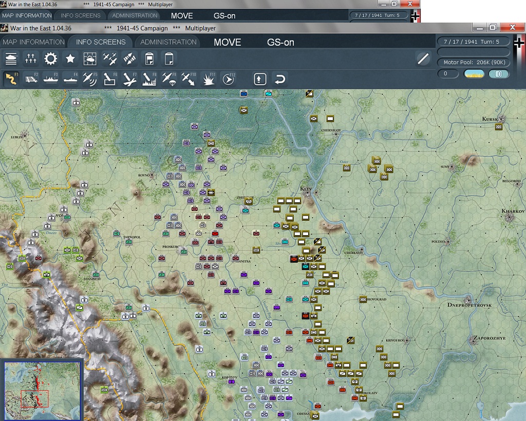This screenshot has width=526, height=421.
Task: Click the Sumy city label
Action: pyautogui.click(x=445, y=166)
